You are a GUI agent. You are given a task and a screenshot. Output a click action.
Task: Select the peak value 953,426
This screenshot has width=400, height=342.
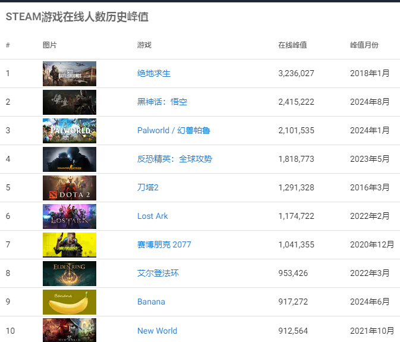coord(293,274)
